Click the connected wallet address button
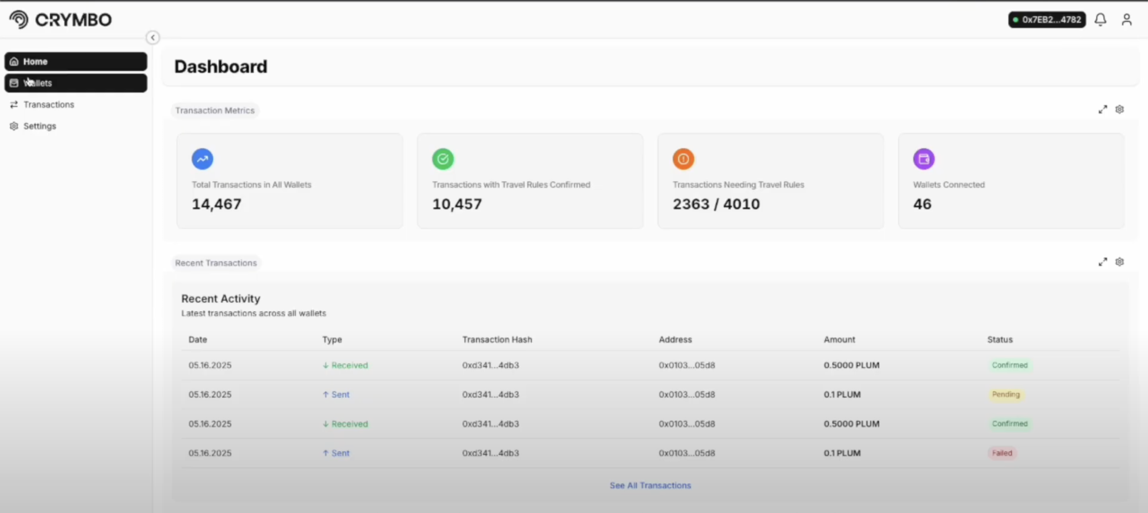1148x513 pixels. click(1047, 20)
